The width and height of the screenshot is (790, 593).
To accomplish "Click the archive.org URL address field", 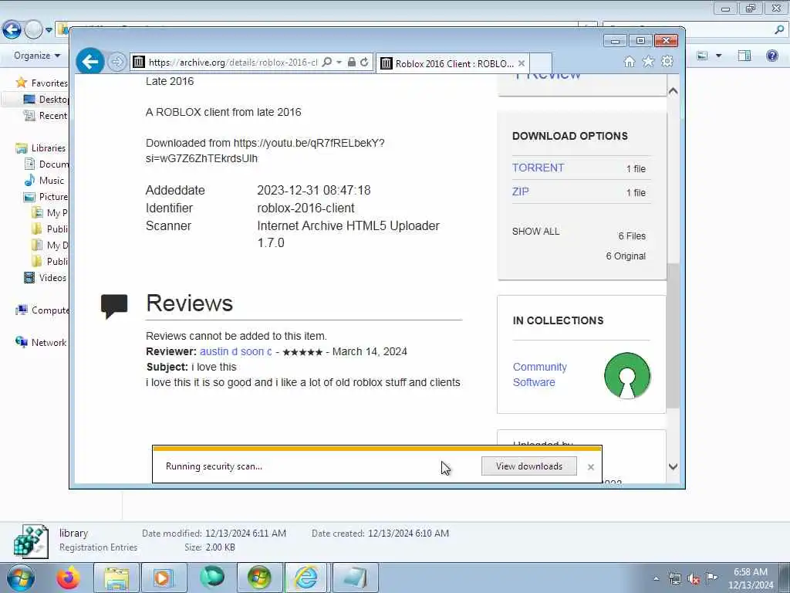I will [233, 63].
